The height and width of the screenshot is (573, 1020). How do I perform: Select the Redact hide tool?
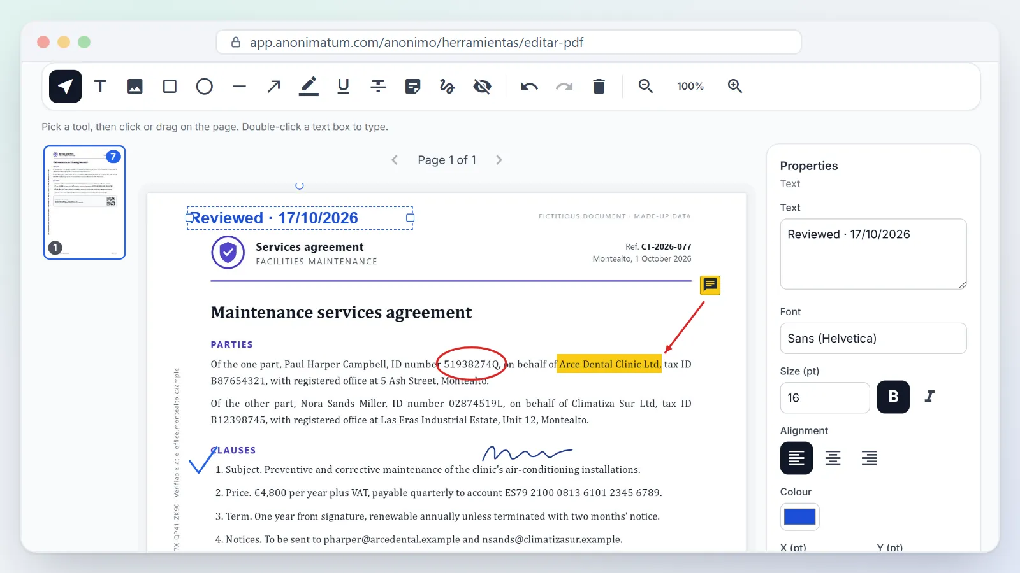[483, 87]
